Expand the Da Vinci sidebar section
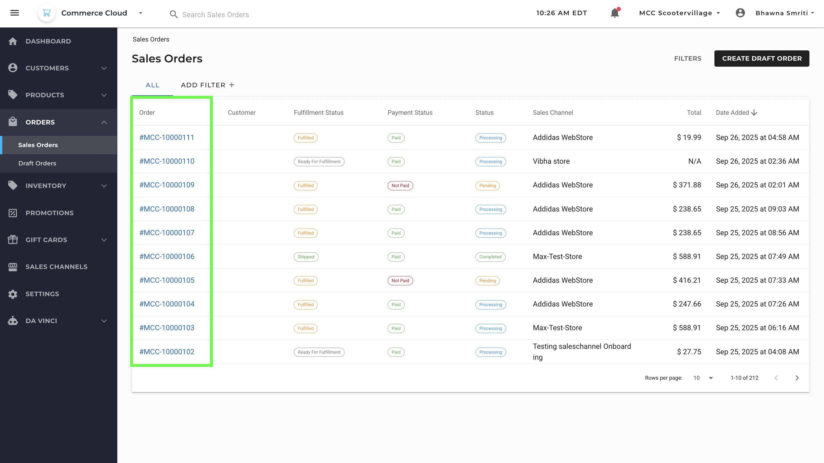824x463 pixels. click(x=104, y=321)
